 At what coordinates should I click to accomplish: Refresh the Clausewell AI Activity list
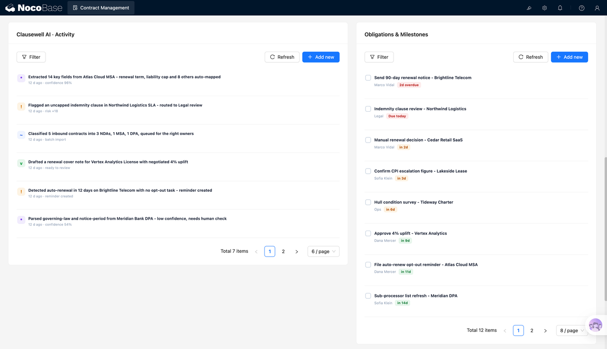[x=282, y=57]
